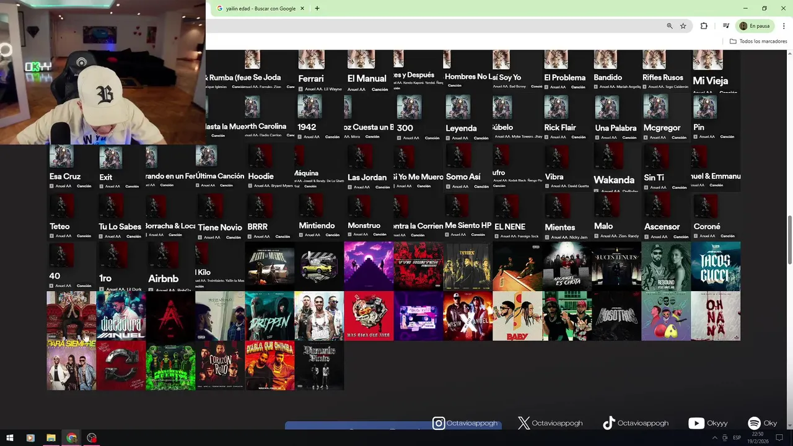Open the 'Dictadura' Anuel album cover
Screen dimensions: 793x446
(x=121, y=316)
